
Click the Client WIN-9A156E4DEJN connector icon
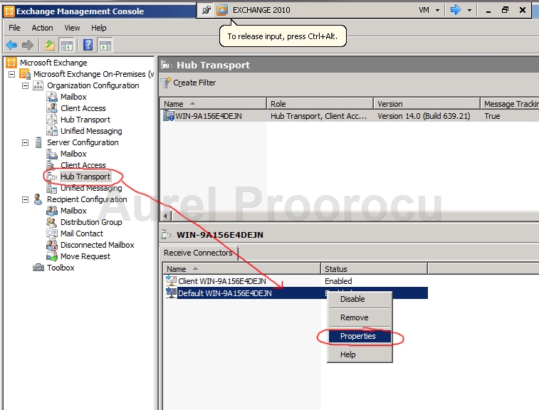tap(171, 280)
